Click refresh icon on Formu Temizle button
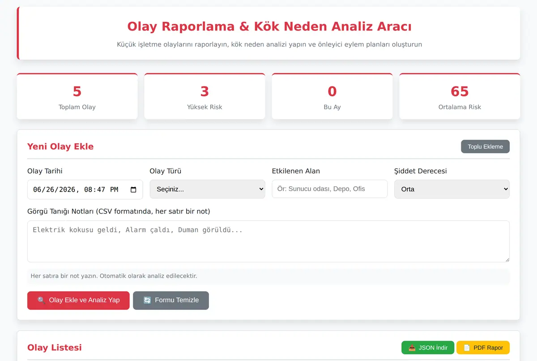 pos(147,300)
